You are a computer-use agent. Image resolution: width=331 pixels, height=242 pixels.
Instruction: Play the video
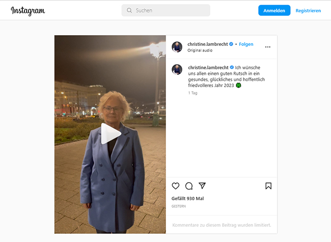click(110, 134)
